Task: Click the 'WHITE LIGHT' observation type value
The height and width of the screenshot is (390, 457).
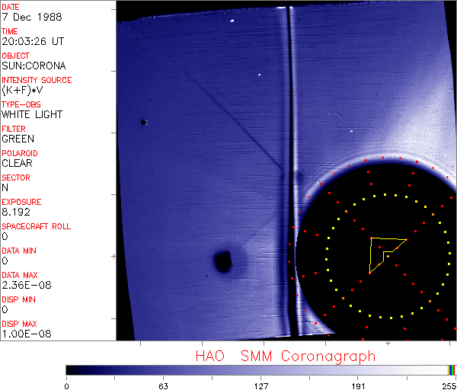Action: point(32,114)
